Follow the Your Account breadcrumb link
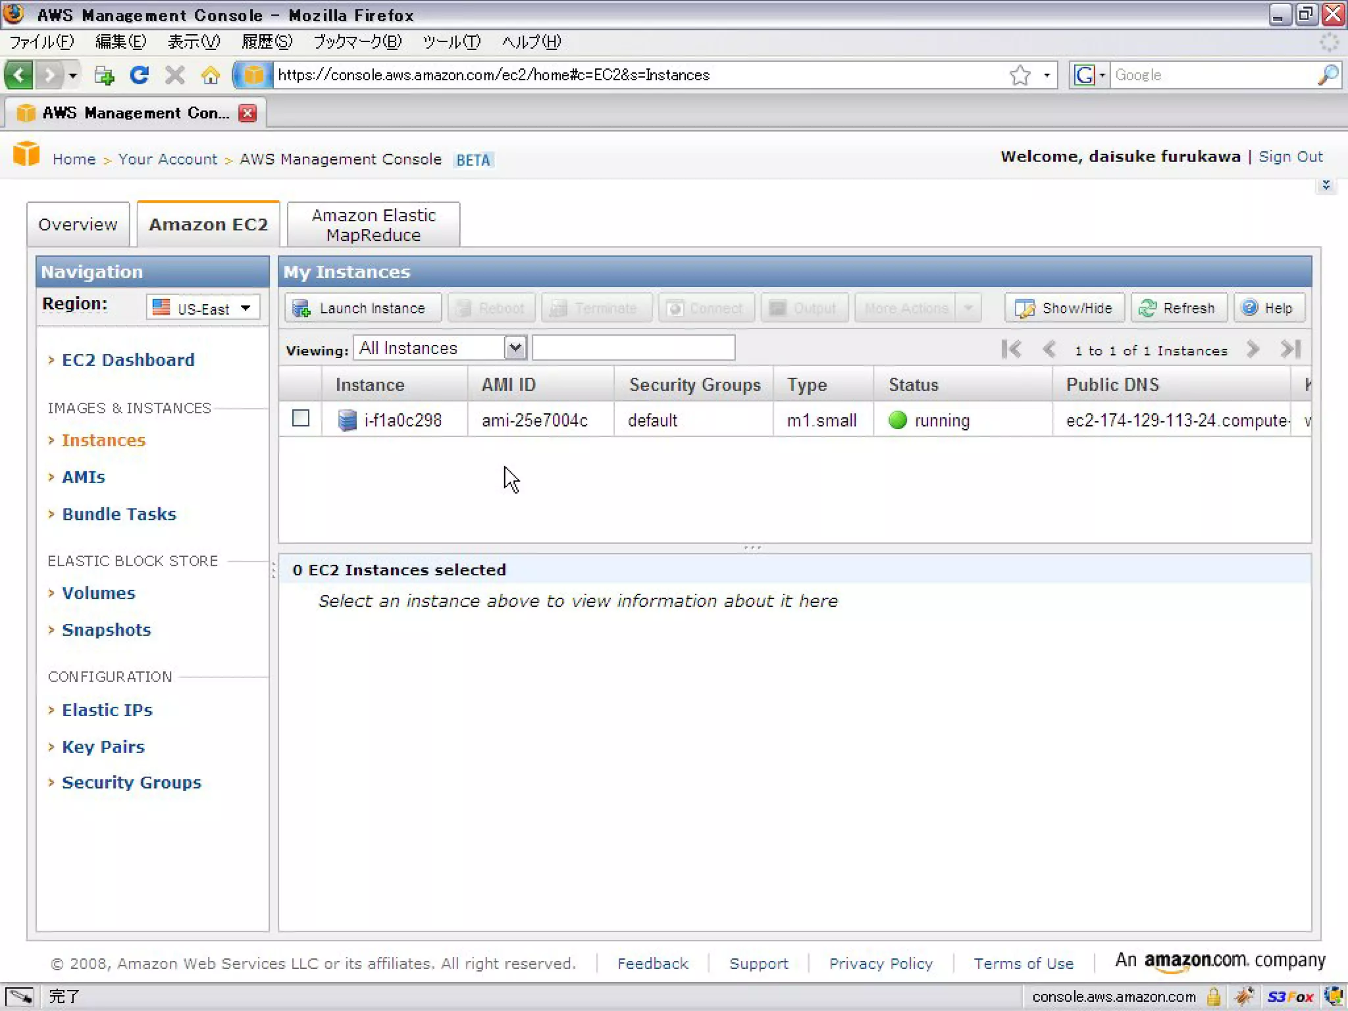 pos(168,159)
